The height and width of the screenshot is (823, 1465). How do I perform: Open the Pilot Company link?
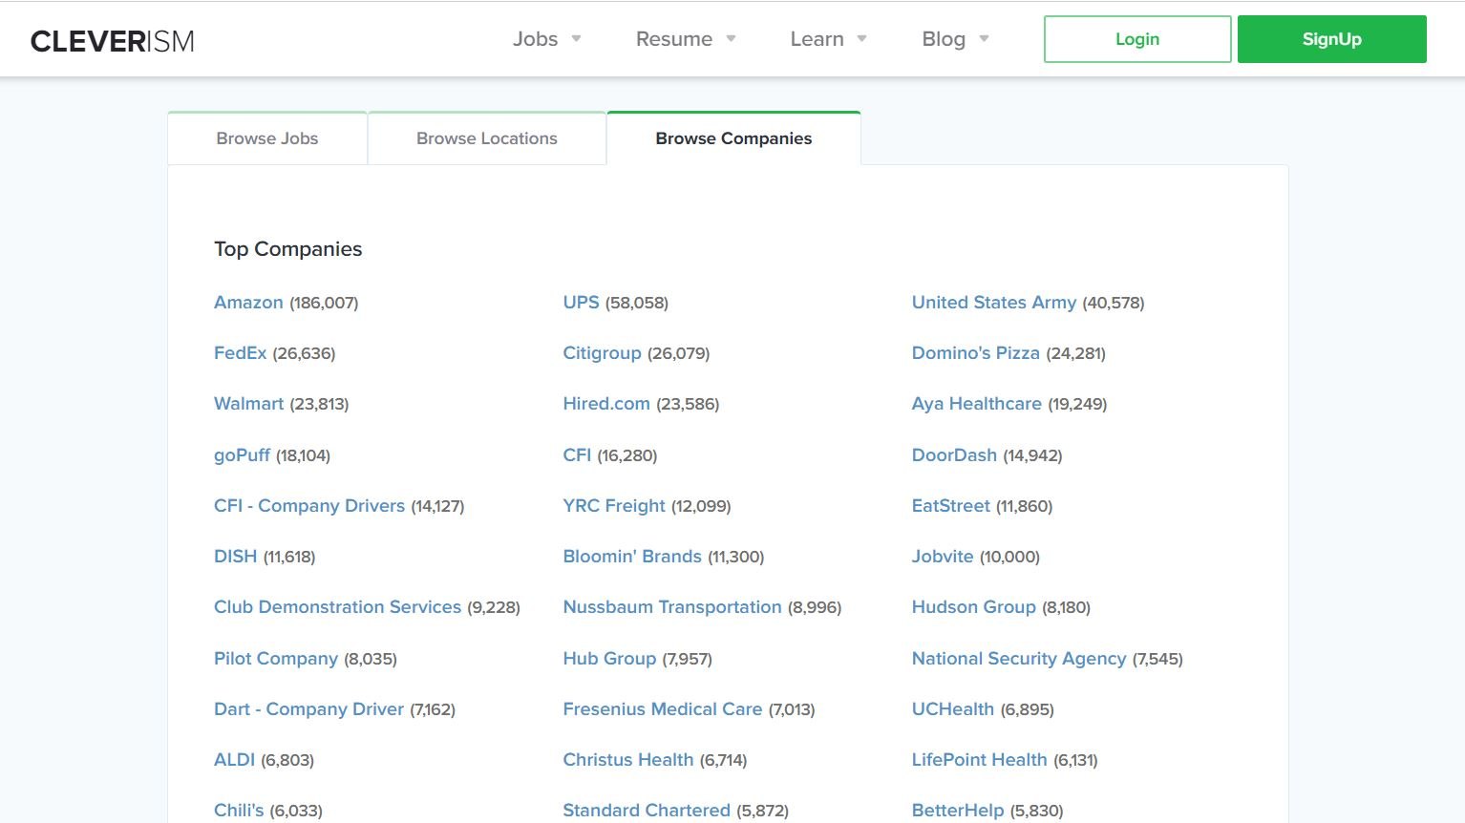coord(276,659)
